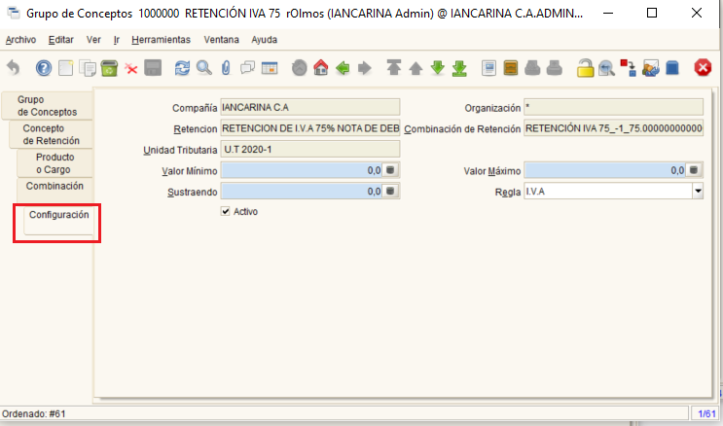
Task: Open the report icon in toolbar
Action: 488,68
